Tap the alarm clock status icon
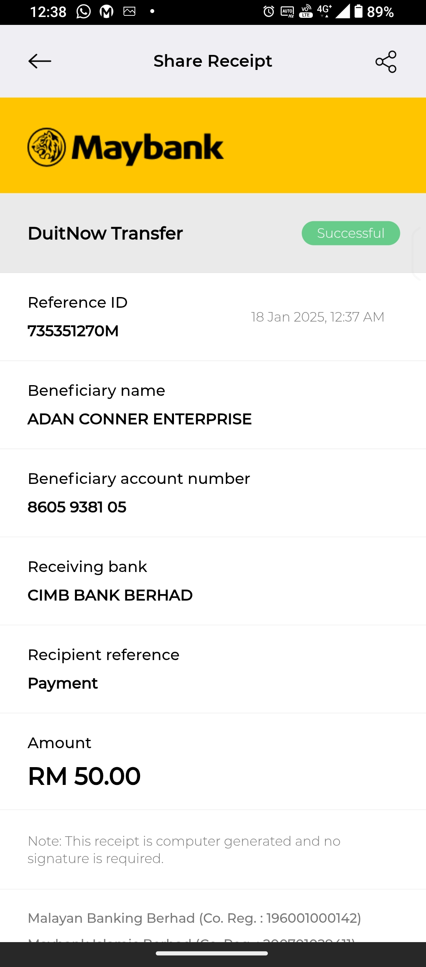 point(269,12)
